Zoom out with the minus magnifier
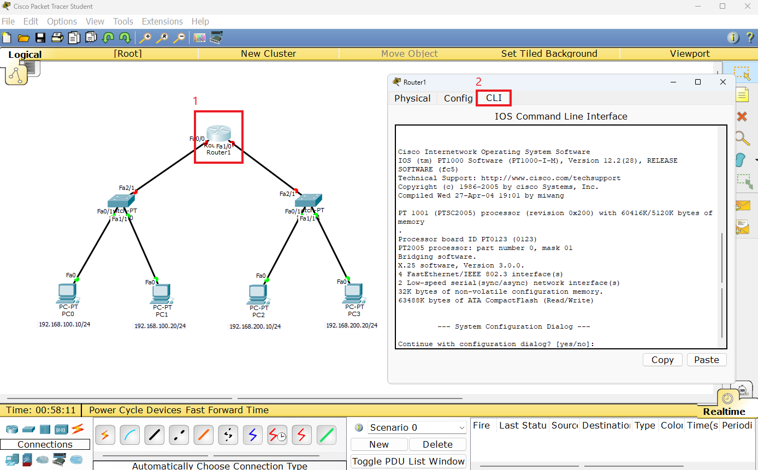 point(179,38)
